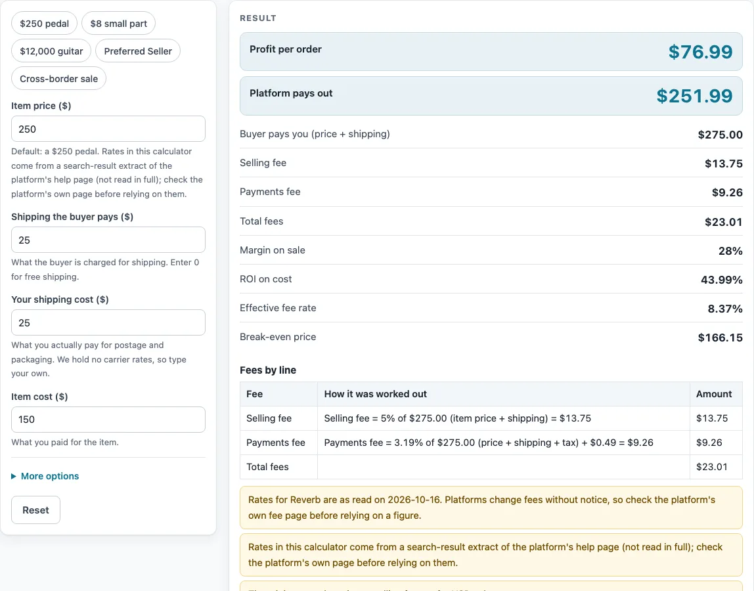Click the $9.26 amount in the fees table
Screen dimensions: 754x591
tap(709, 443)
